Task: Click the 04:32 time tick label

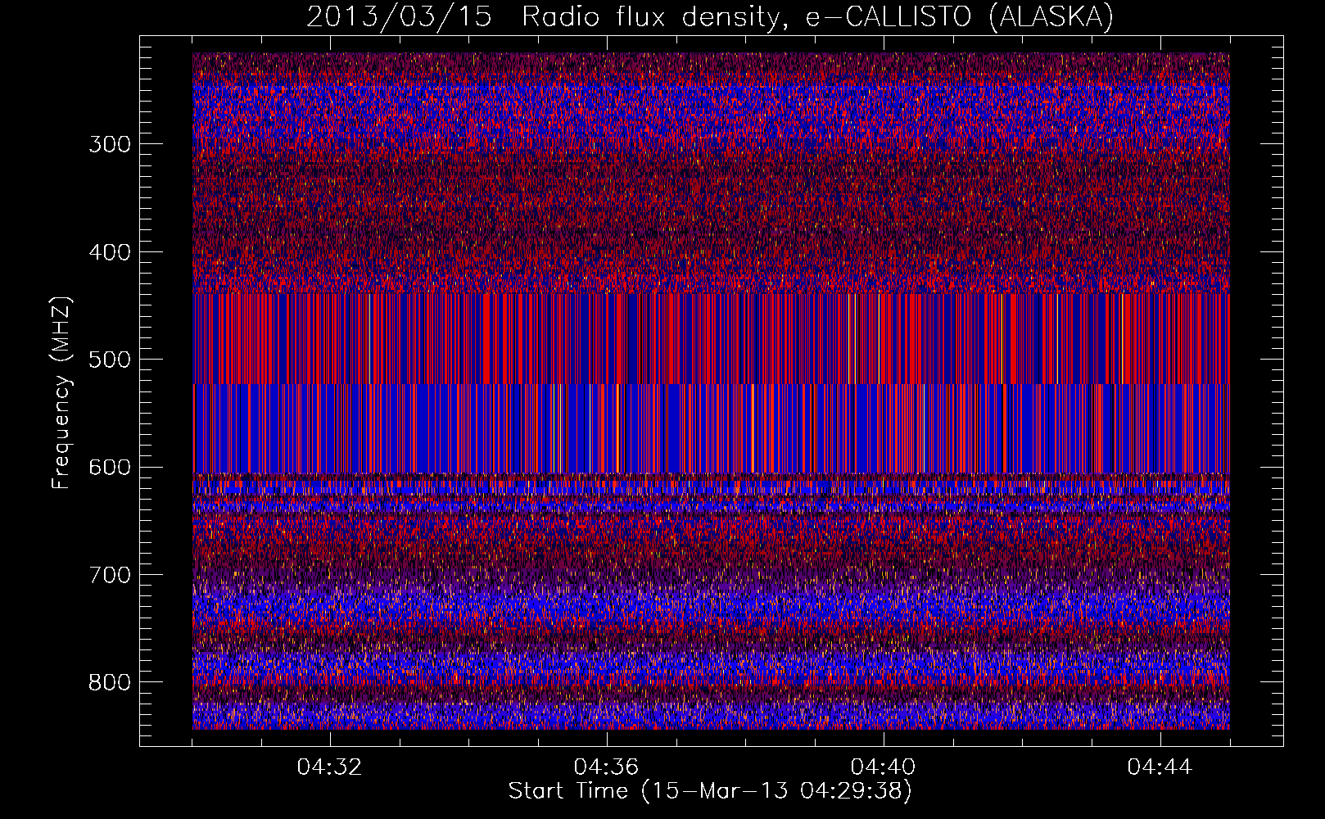Action: tap(330, 767)
